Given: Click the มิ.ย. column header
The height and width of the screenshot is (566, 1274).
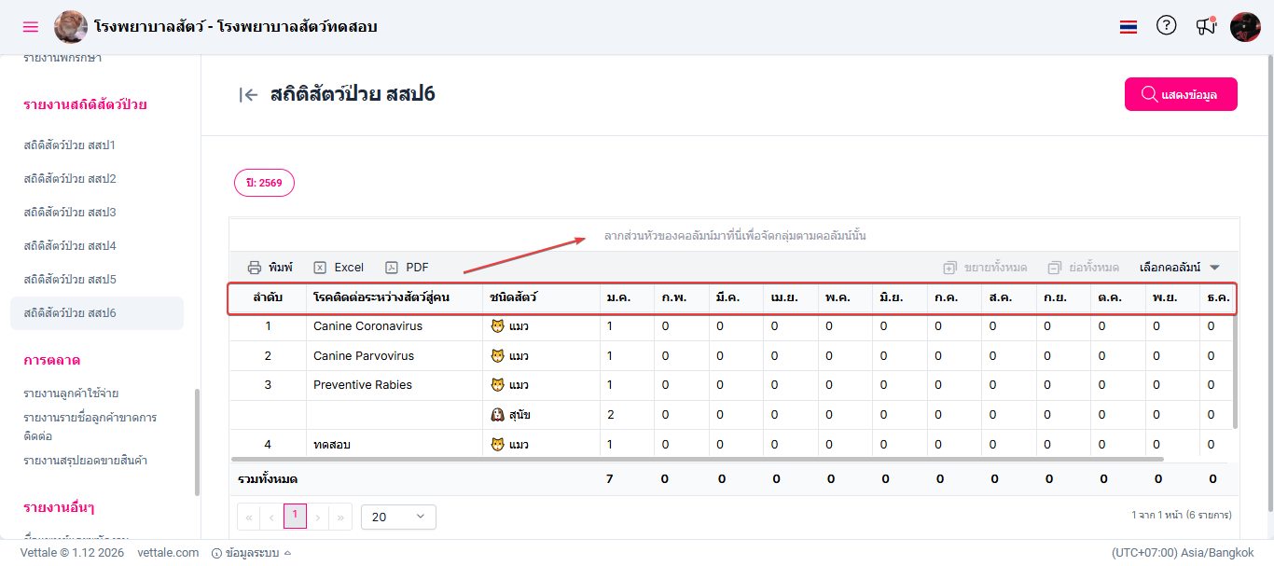Looking at the screenshot, I should tap(899, 297).
